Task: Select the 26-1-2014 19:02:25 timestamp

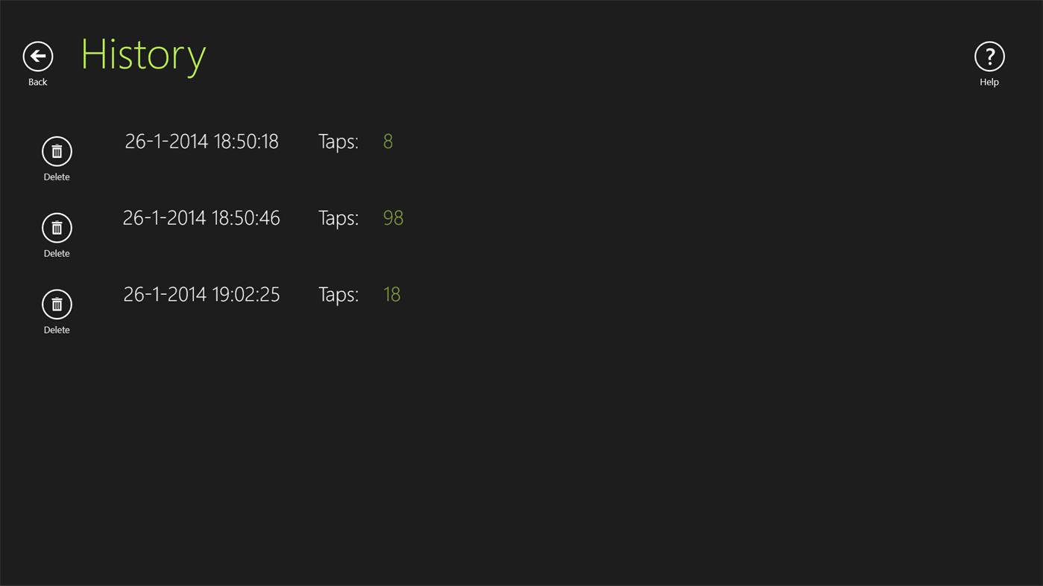Action: click(201, 295)
